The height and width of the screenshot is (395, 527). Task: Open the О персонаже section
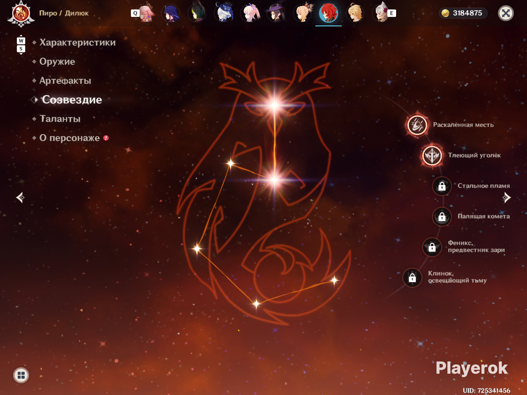tap(70, 138)
